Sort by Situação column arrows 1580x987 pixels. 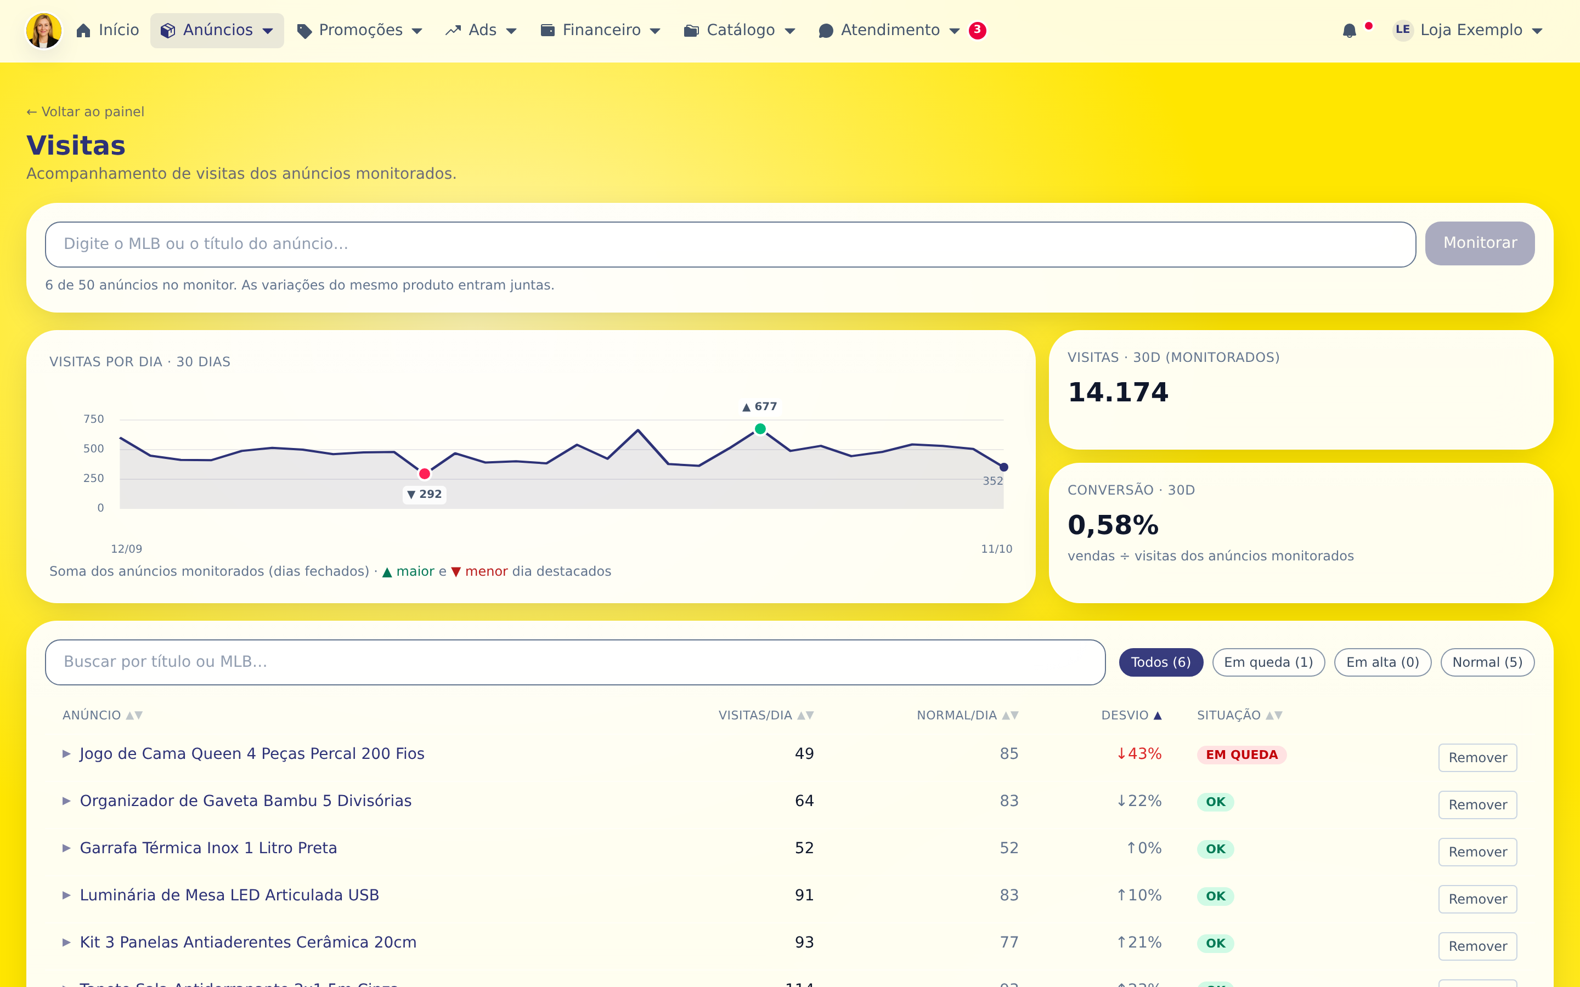pyautogui.click(x=1274, y=716)
